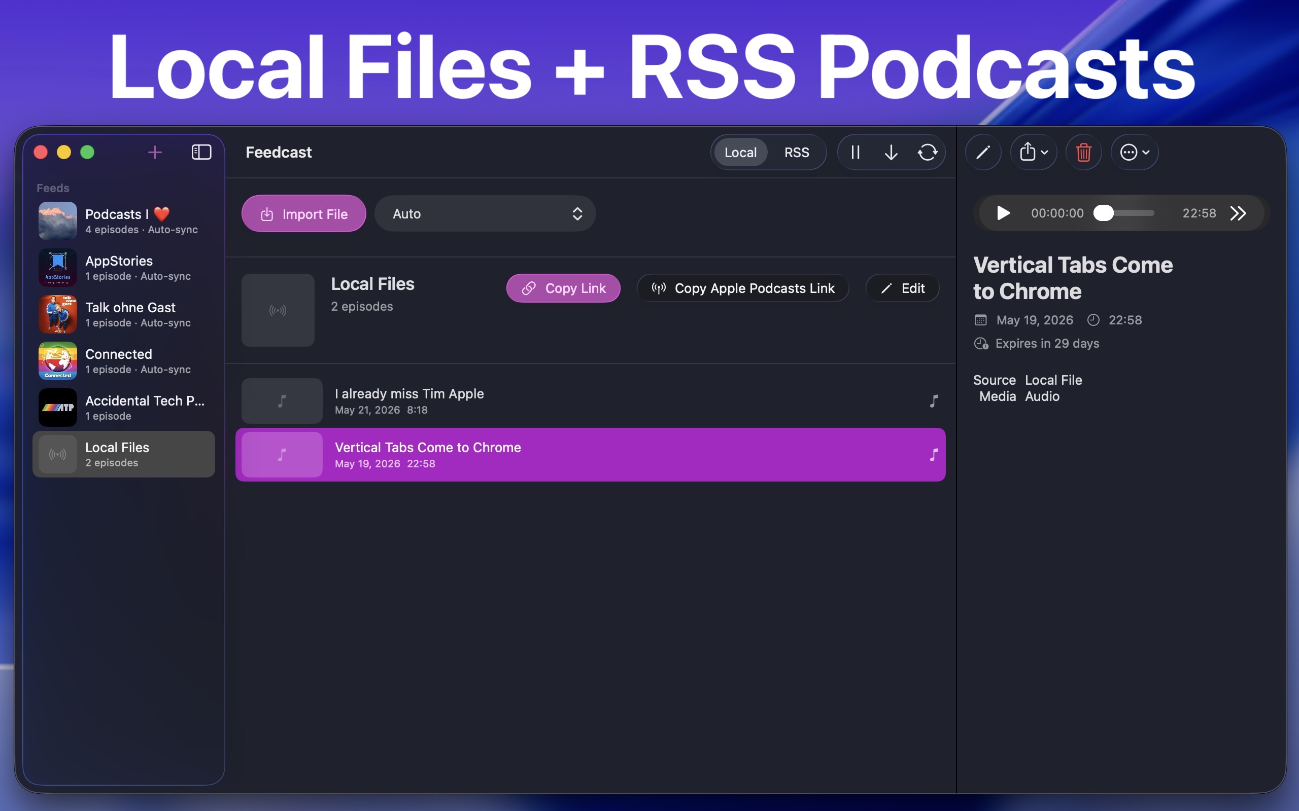Open the share dropdown menu
The width and height of the screenshot is (1299, 811).
click(1034, 153)
